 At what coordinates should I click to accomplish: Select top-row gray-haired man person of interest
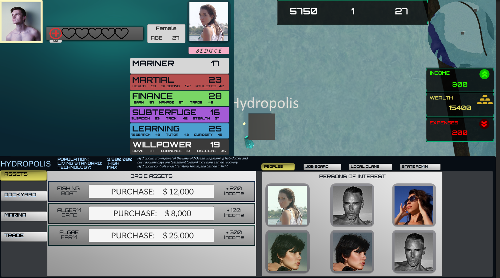tap(352, 205)
